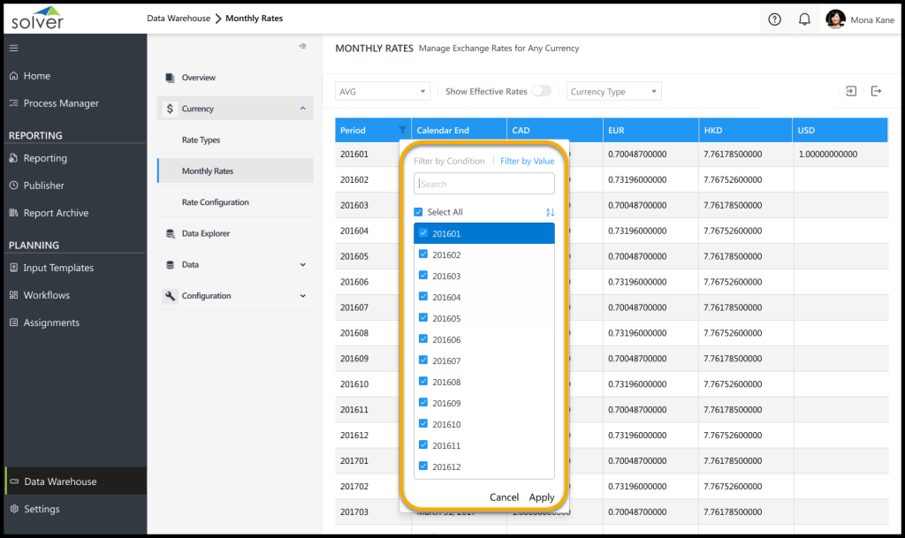Click the Period column filter funnel icon
The height and width of the screenshot is (538, 905).
point(403,131)
